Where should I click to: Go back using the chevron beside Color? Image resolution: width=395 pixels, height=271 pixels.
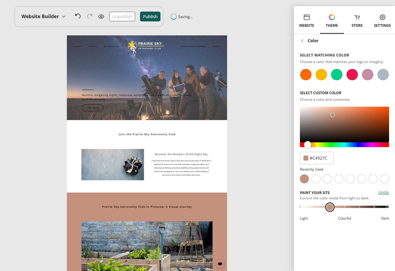(302, 41)
